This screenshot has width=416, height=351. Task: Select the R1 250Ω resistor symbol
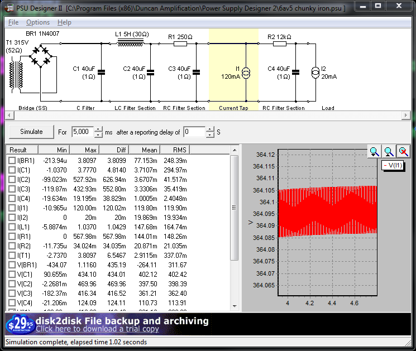180,44
